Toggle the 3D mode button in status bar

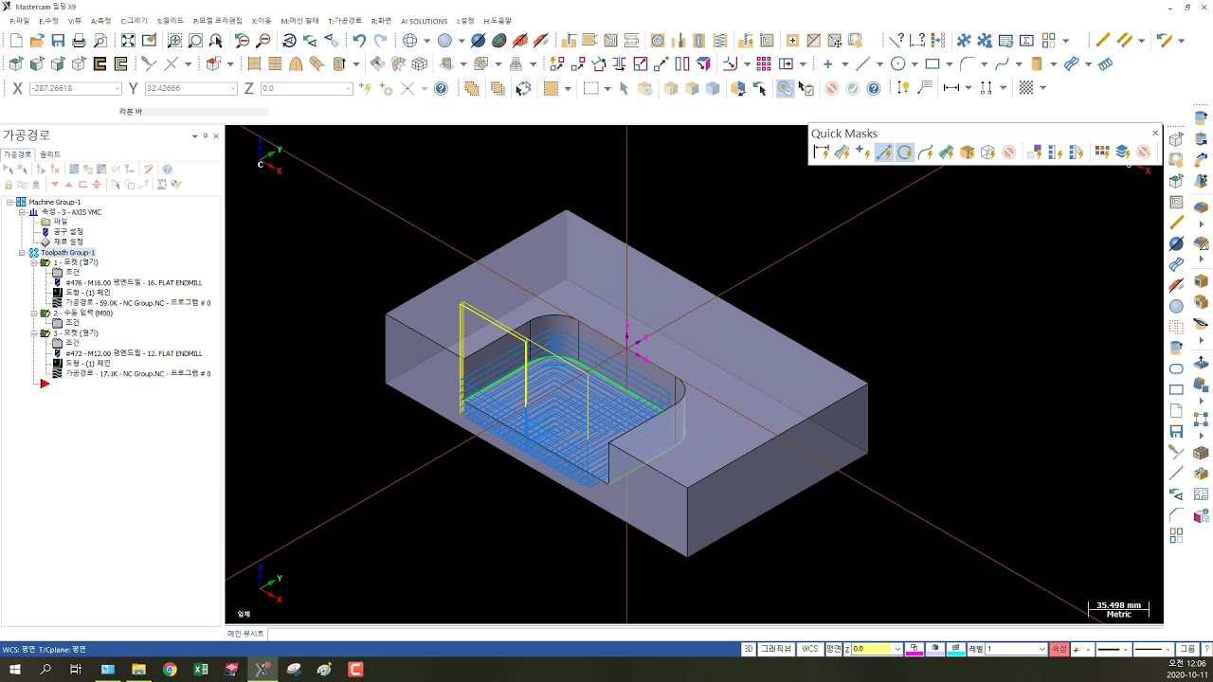748,649
